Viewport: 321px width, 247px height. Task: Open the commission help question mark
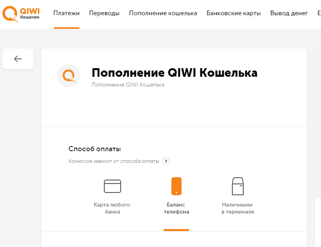coord(166,161)
